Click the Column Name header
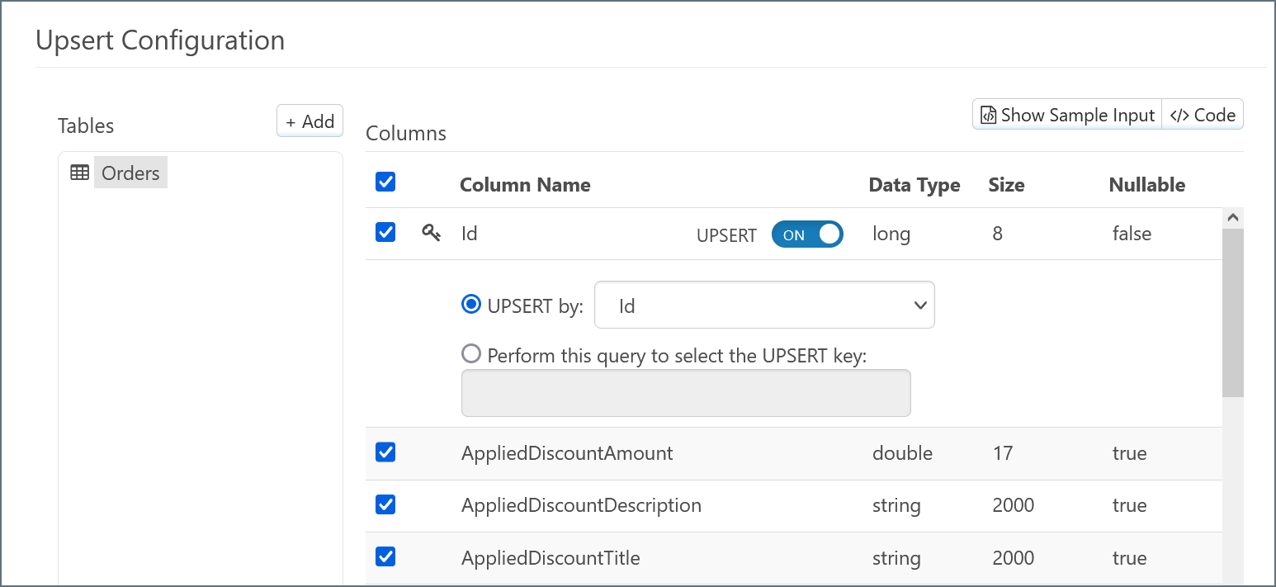This screenshot has height=587, width=1276. point(525,185)
